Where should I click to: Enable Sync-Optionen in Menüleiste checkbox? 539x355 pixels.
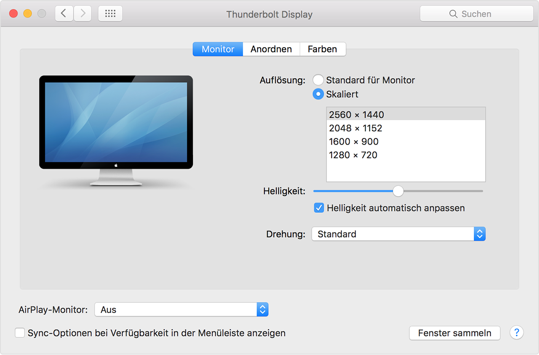point(20,333)
